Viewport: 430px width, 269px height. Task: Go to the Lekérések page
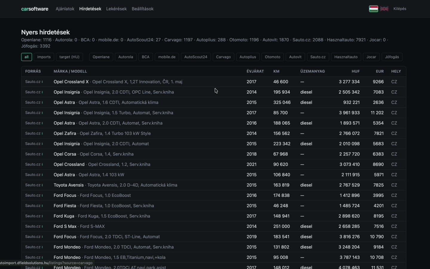(x=116, y=9)
